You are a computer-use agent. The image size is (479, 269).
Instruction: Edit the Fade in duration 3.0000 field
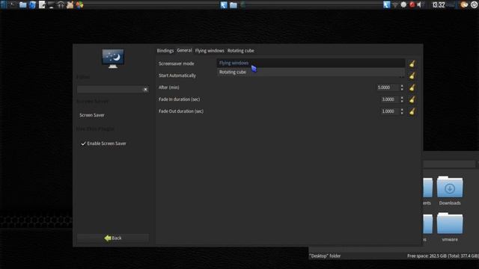(389, 99)
